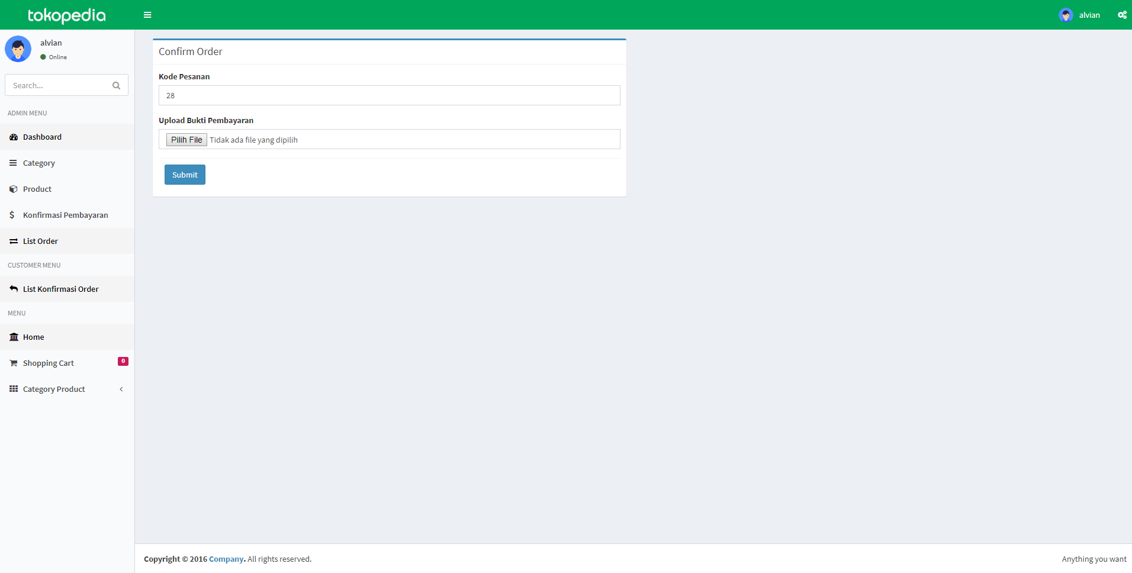1132x573 pixels.
Task: Click the dollar icon for Konfirmasi Pembayaran
Action: 12,215
